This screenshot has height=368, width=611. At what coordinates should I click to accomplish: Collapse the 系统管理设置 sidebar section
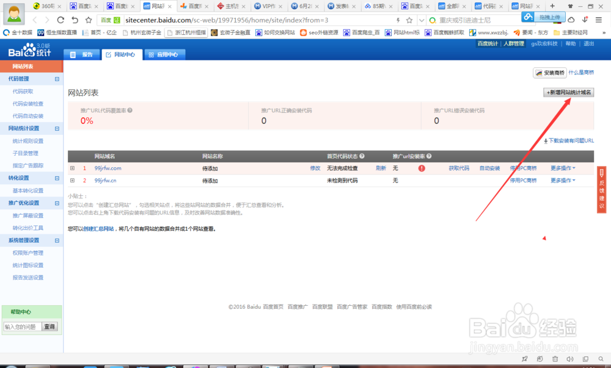tap(57, 240)
